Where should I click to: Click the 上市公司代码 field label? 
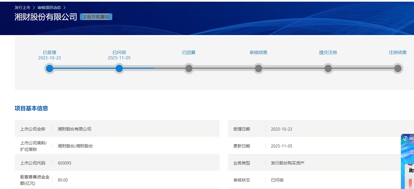[33, 163]
